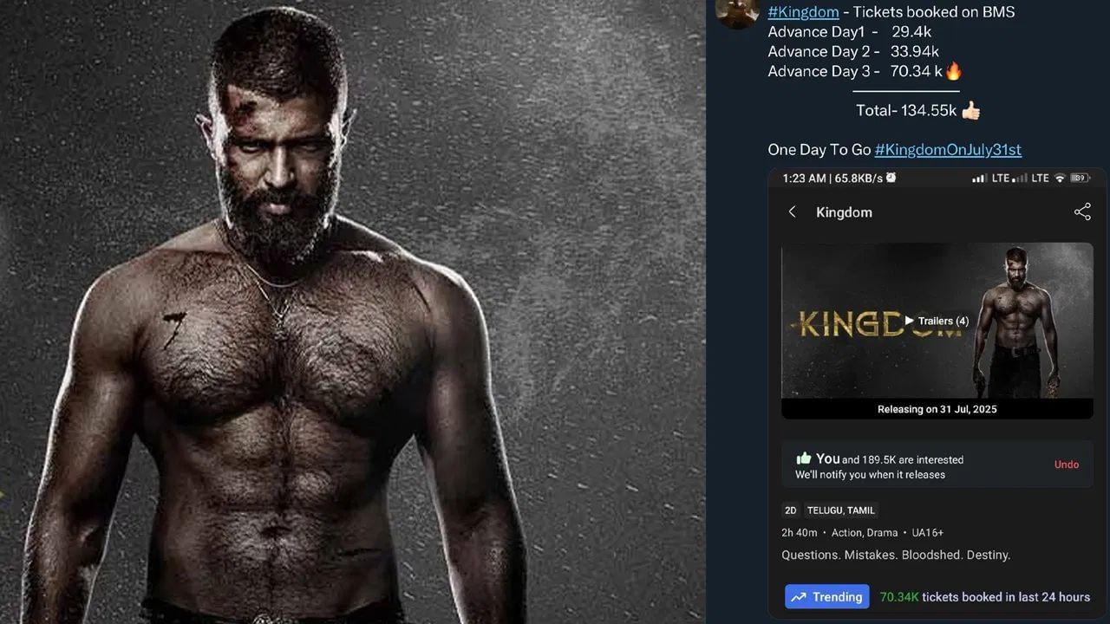Image resolution: width=1110 pixels, height=624 pixels.
Task: Click the alarm clock status bar icon
Action: [x=891, y=178]
